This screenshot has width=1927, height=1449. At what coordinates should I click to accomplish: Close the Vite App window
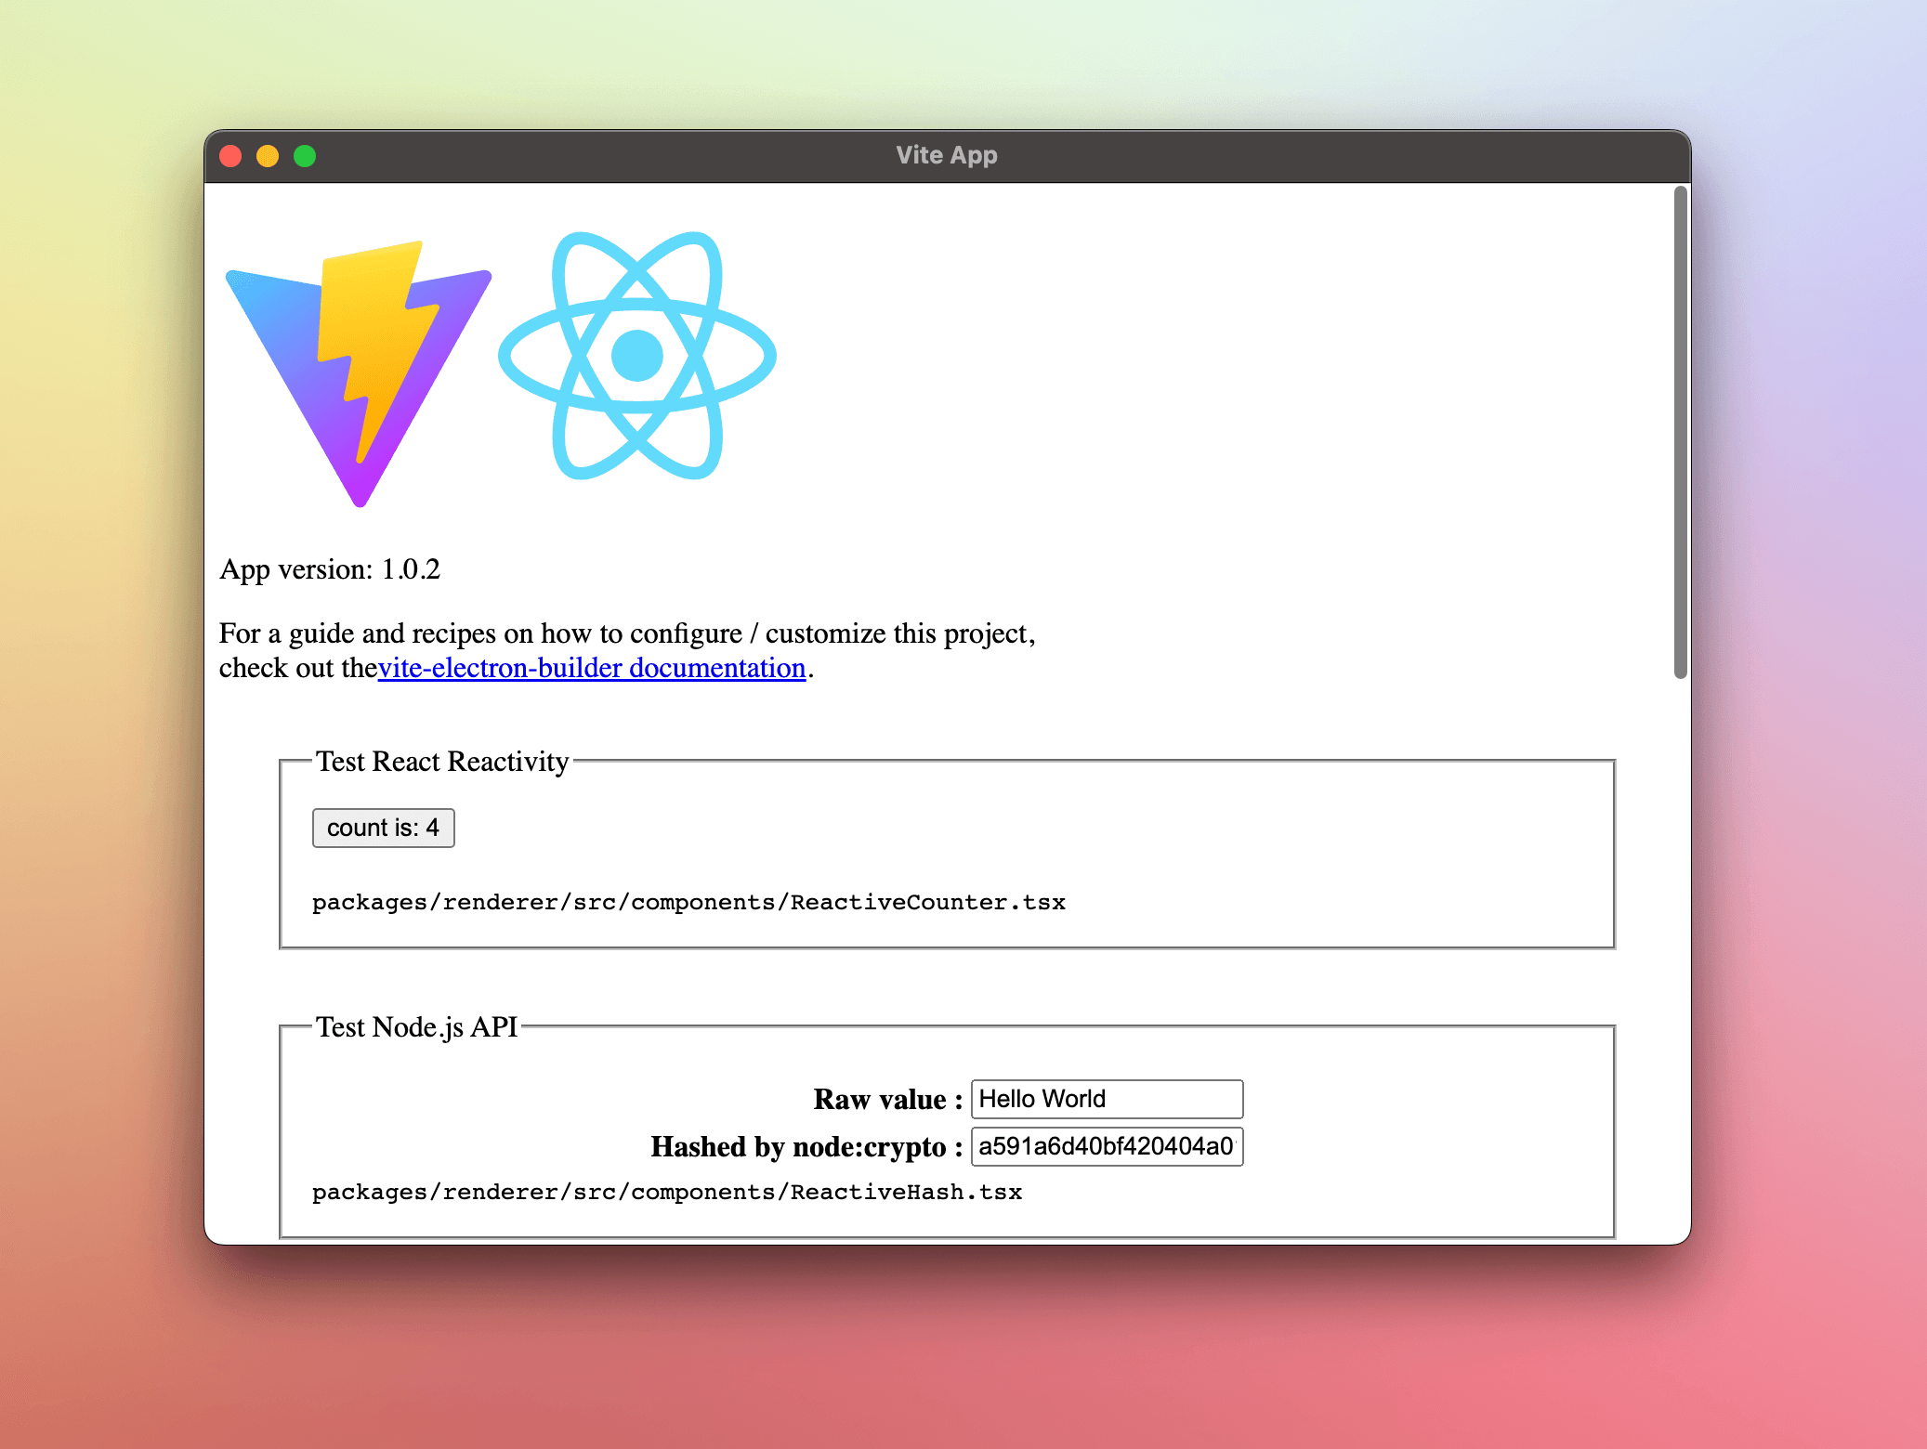tap(230, 156)
